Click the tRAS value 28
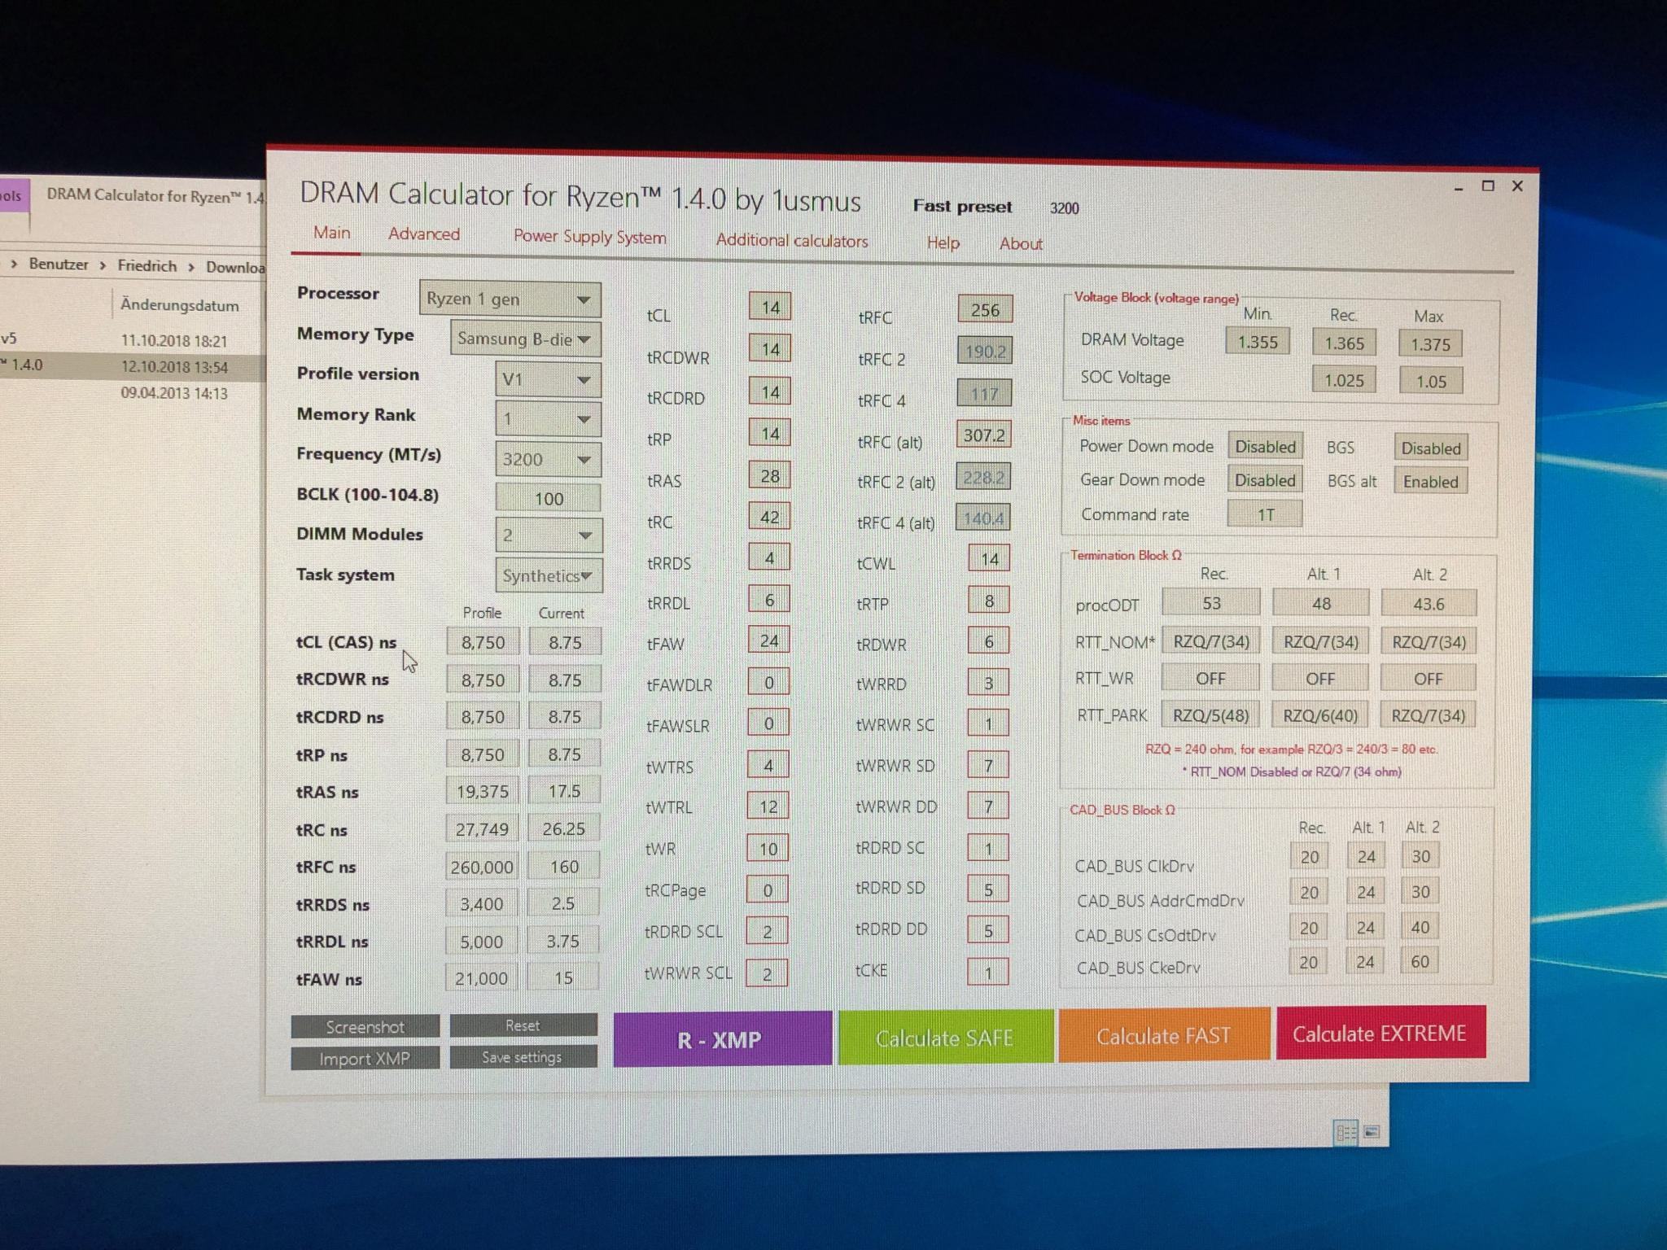Image resolution: width=1667 pixels, height=1250 pixels. tap(769, 475)
